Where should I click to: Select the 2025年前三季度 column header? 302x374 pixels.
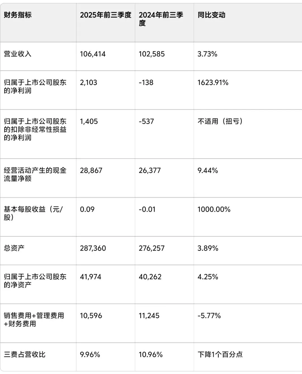click(x=105, y=15)
